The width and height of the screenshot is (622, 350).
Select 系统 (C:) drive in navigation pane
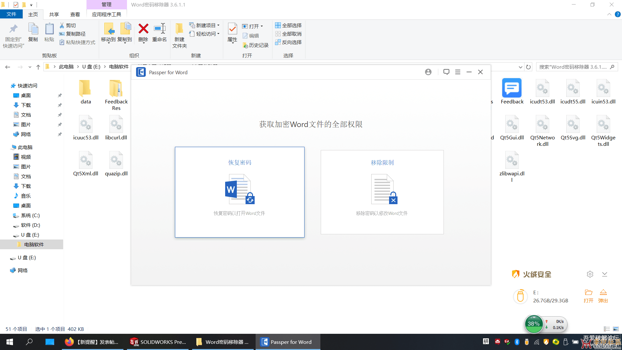pyautogui.click(x=30, y=216)
